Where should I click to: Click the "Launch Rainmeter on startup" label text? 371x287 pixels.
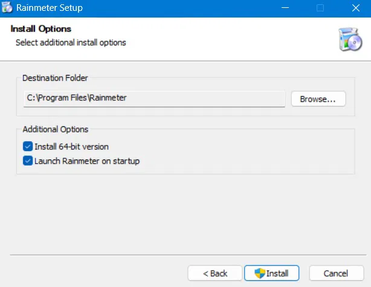[x=87, y=161]
